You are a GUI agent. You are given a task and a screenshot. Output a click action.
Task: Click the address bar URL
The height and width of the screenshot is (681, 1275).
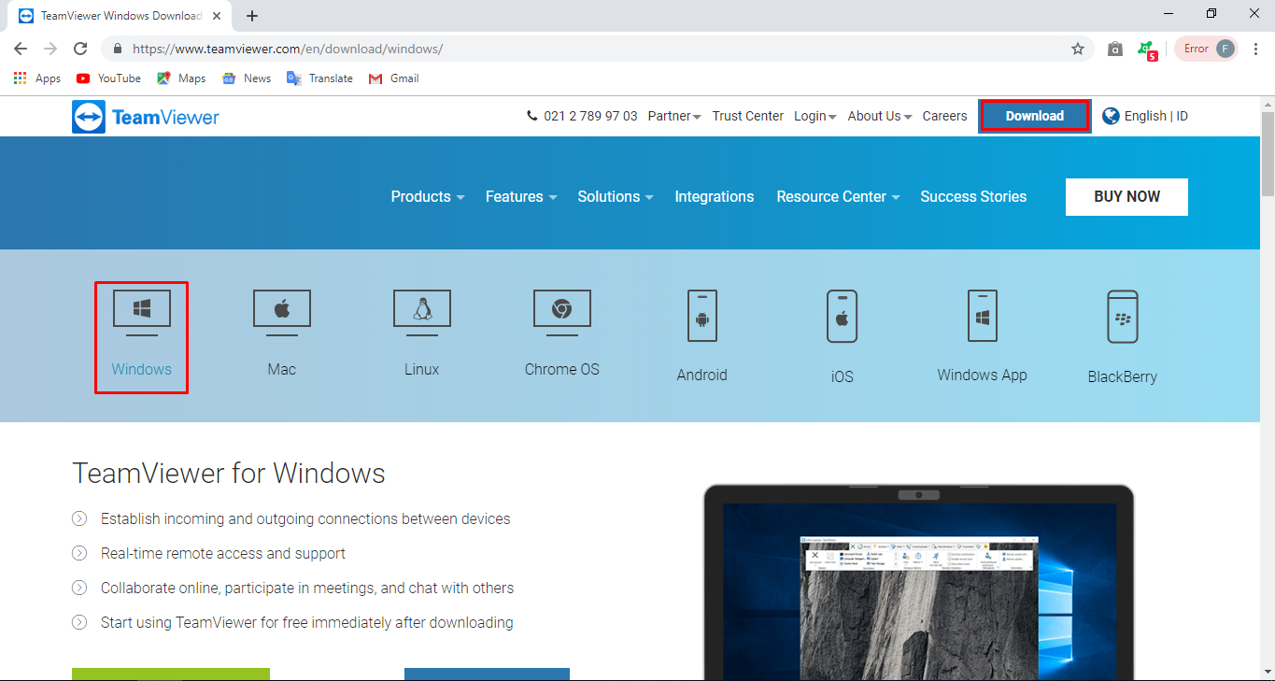[288, 49]
